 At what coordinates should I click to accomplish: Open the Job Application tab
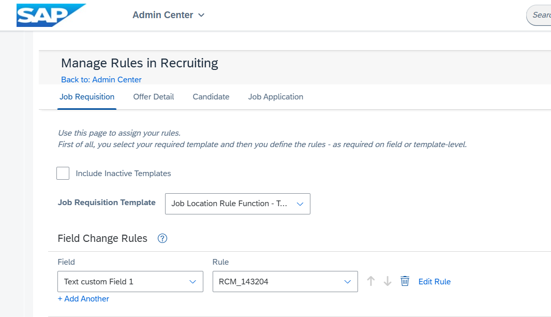coord(275,97)
